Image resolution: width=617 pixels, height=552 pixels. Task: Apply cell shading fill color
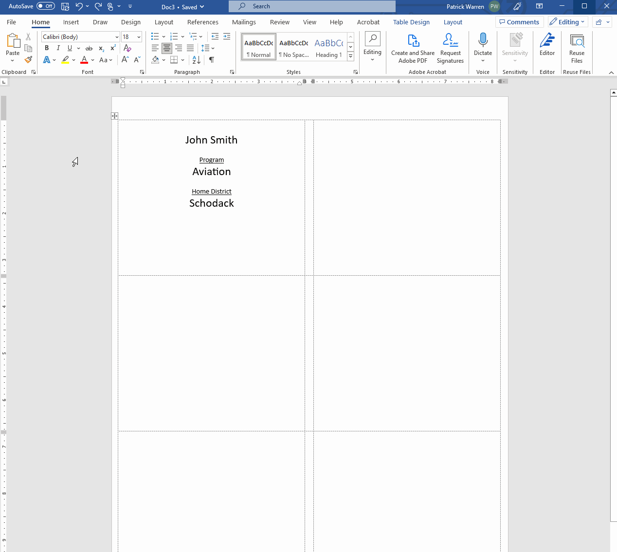coord(156,60)
